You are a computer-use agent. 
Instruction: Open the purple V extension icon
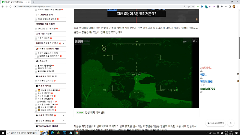[210, 7]
